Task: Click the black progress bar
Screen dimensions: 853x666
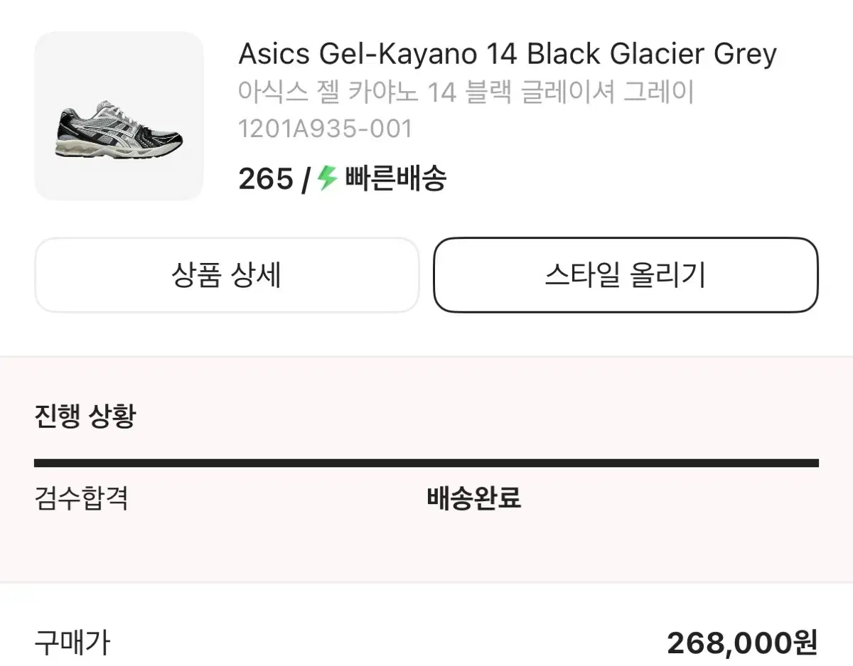Action: pyautogui.click(x=426, y=463)
